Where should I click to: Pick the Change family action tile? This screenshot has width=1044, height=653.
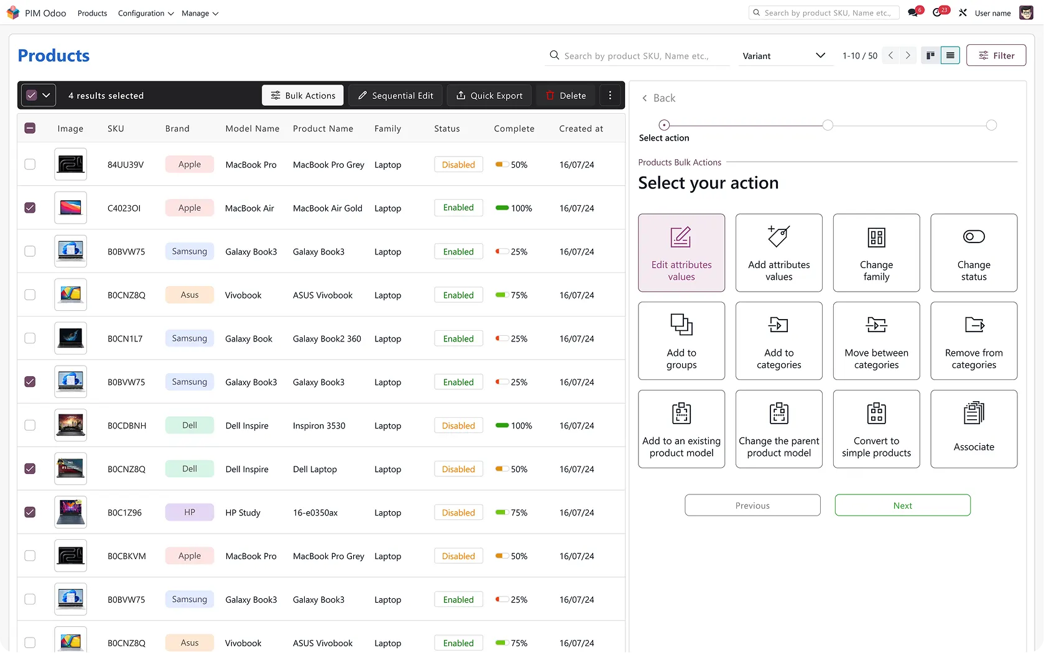(x=875, y=252)
